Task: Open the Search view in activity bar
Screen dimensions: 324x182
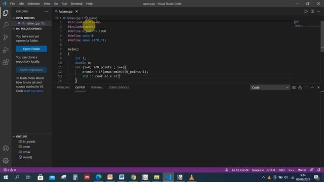Action: tap(6, 25)
